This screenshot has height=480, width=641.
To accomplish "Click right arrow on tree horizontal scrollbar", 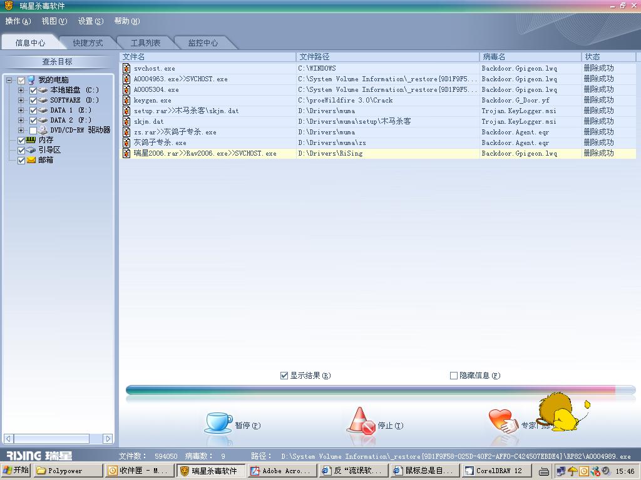I will [x=108, y=439].
